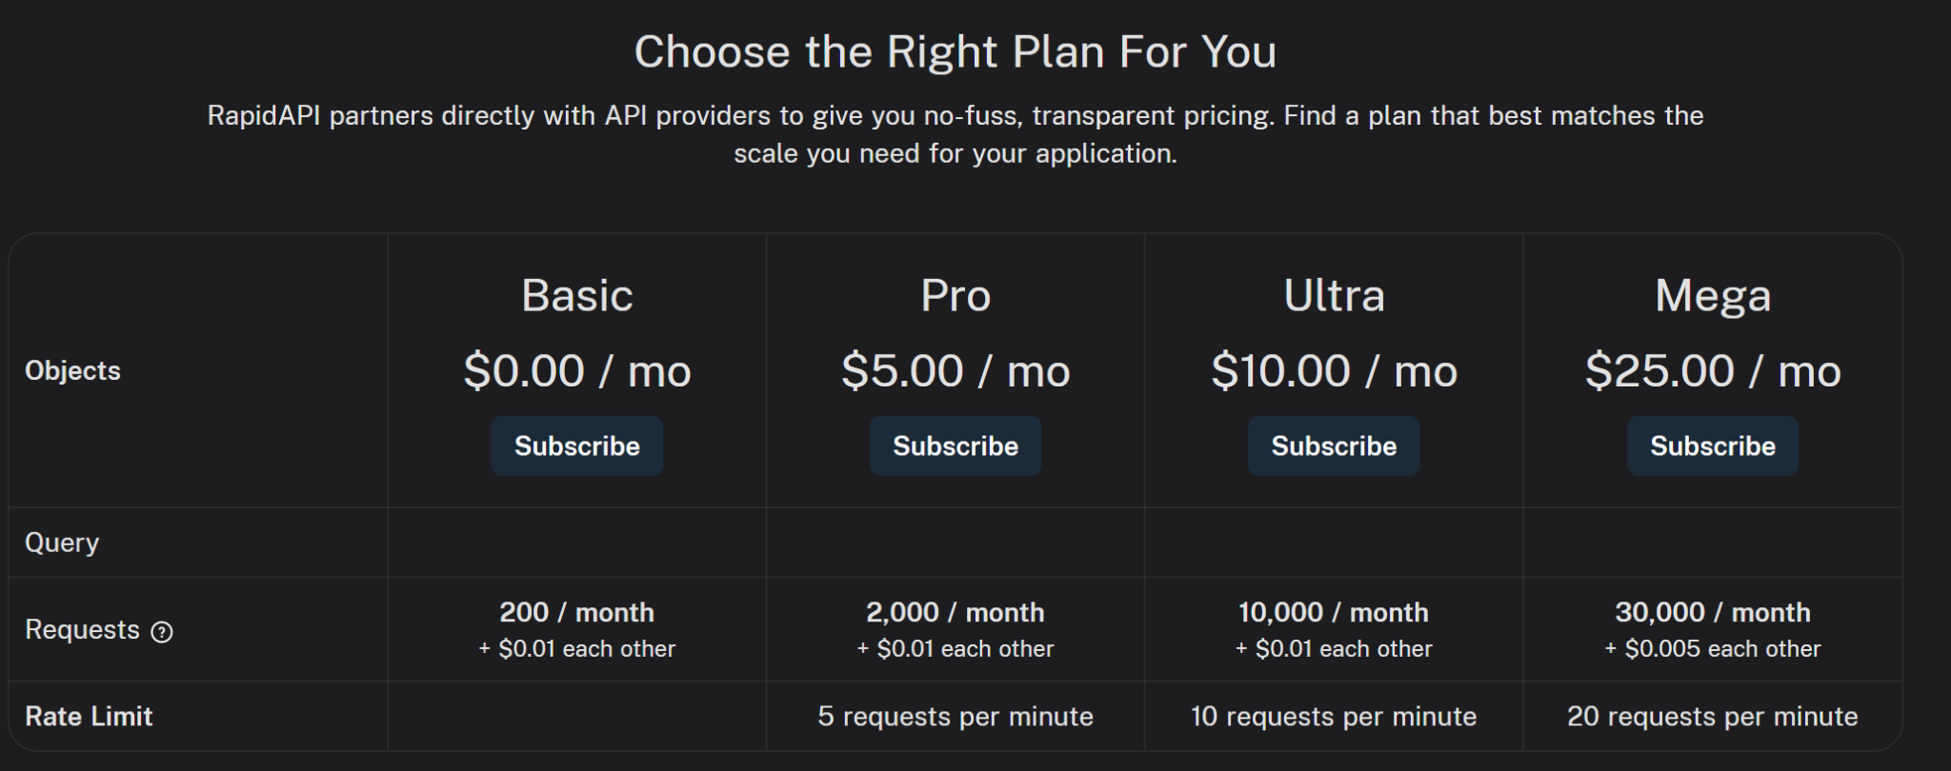Click the Query row label
Image resolution: width=1951 pixels, height=771 pixels.
pos(62,543)
